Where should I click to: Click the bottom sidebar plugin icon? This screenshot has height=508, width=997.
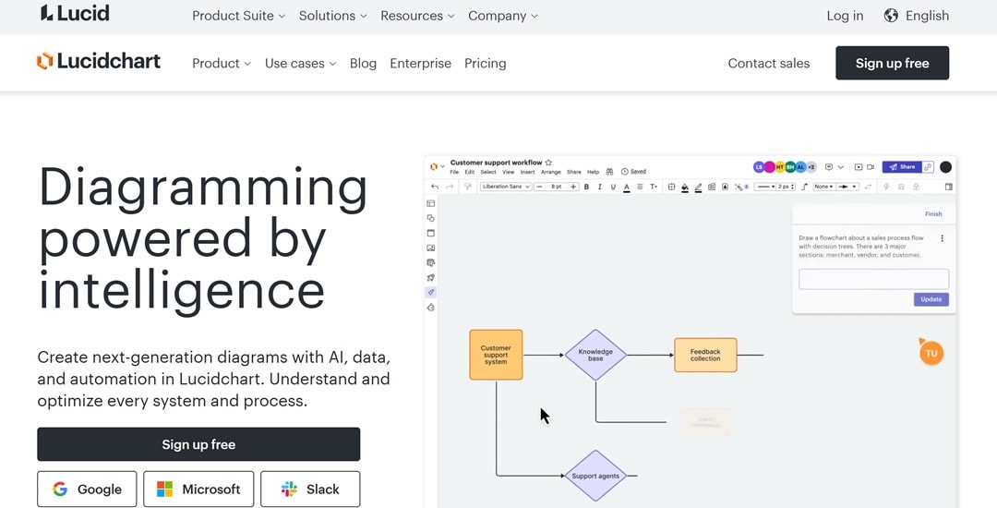pos(431,308)
